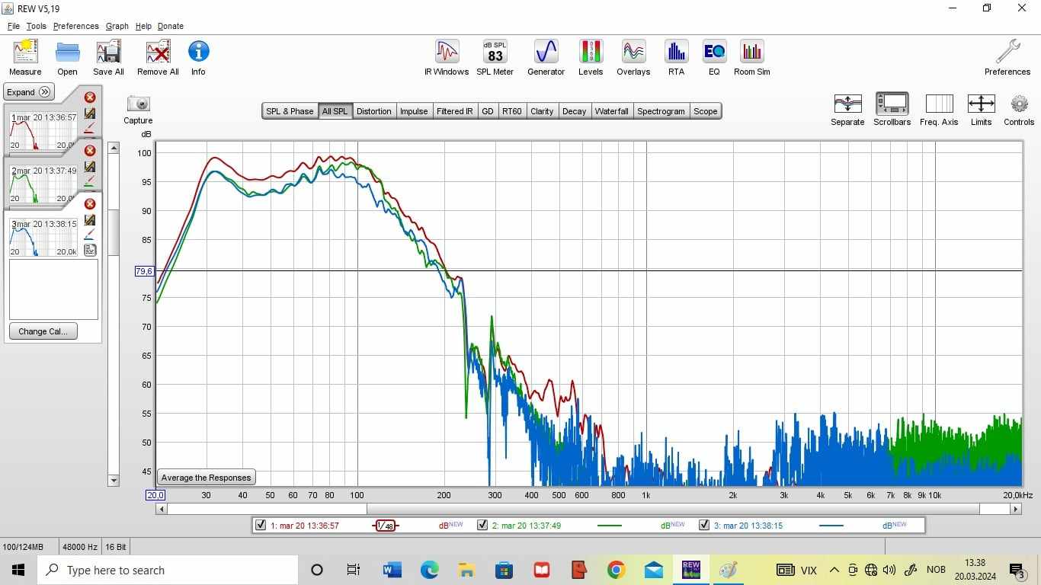Launch the RTA analyser

pos(676,57)
